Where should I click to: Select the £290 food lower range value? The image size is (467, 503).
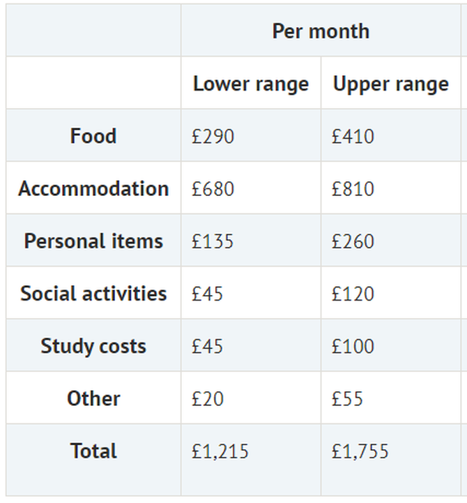point(213,136)
